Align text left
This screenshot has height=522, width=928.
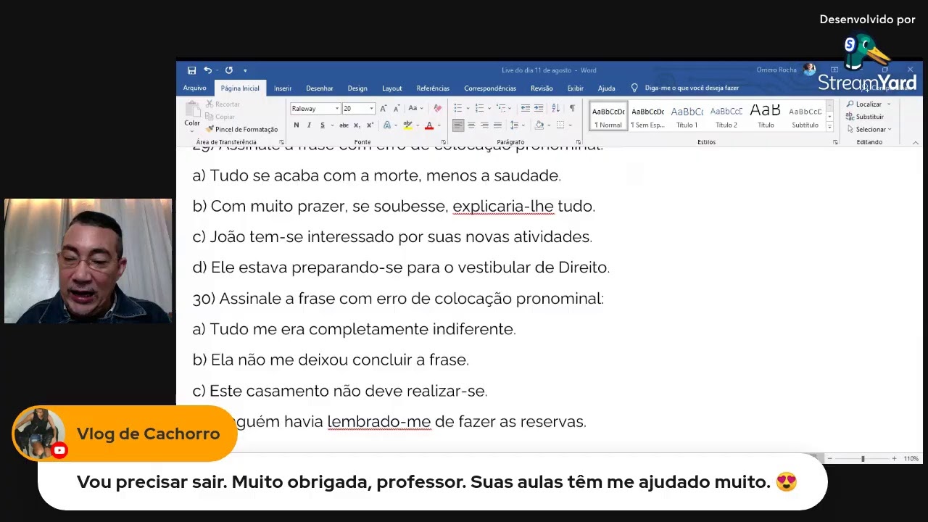pos(458,125)
